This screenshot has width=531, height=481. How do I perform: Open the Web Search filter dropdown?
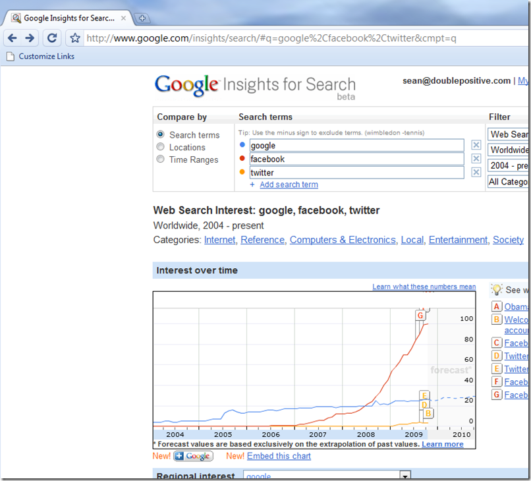tap(508, 134)
